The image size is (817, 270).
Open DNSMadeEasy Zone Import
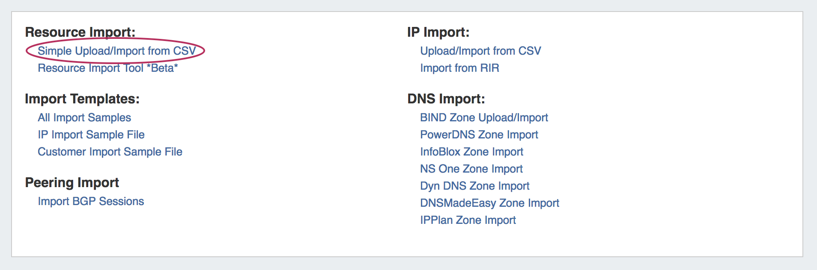[489, 203]
